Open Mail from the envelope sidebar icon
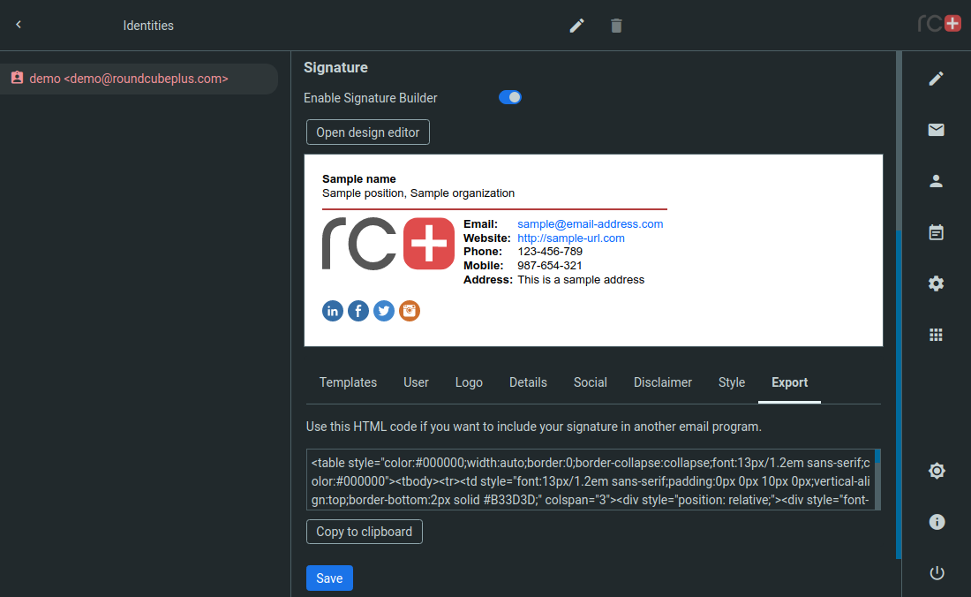Viewport: 971px width, 597px height. click(x=937, y=130)
